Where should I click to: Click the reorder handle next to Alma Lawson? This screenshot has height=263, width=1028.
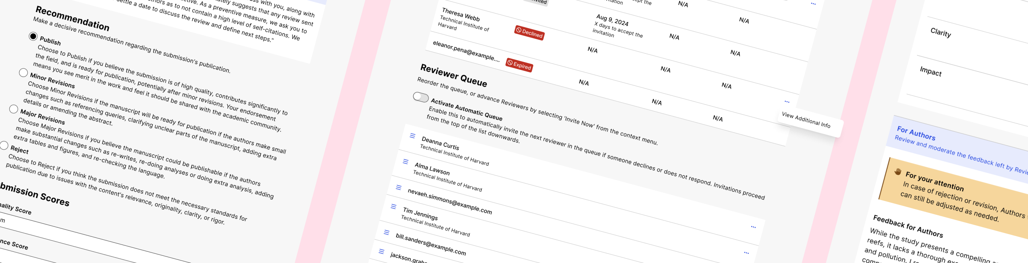[x=406, y=162]
